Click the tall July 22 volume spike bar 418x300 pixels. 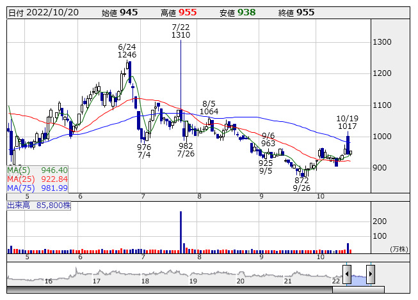point(181,232)
